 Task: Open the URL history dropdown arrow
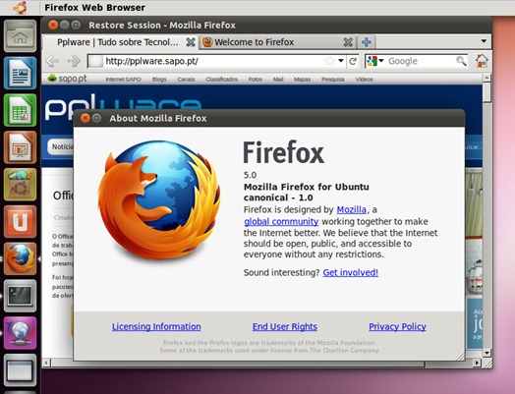(x=341, y=61)
